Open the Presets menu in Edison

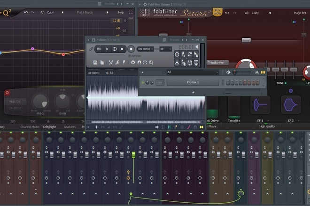pyautogui.click(x=174, y=40)
